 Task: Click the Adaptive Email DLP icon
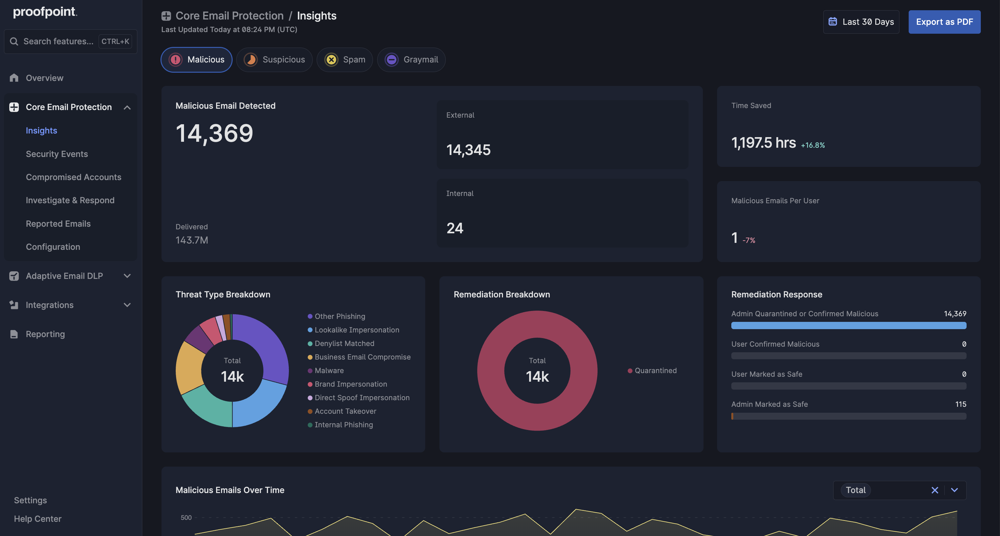[14, 276]
